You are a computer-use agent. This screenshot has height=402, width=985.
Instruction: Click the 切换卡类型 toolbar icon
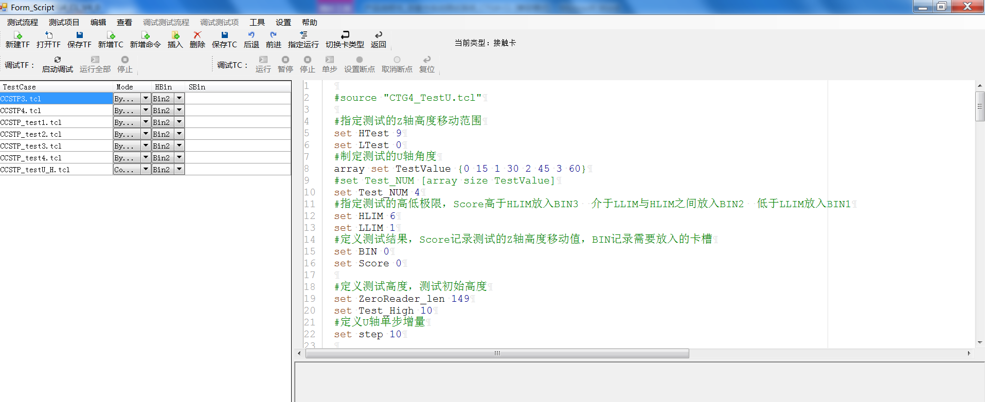(345, 35)
